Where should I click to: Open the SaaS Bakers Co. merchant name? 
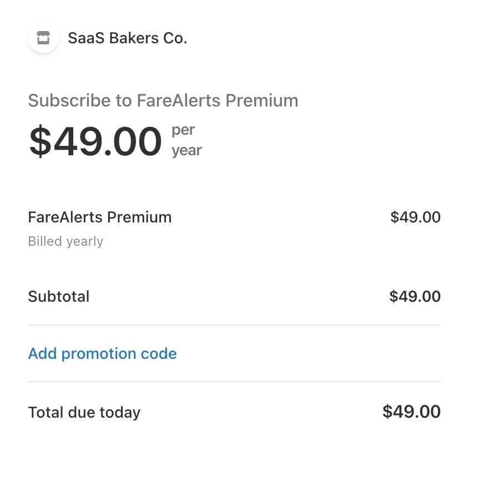128,38
